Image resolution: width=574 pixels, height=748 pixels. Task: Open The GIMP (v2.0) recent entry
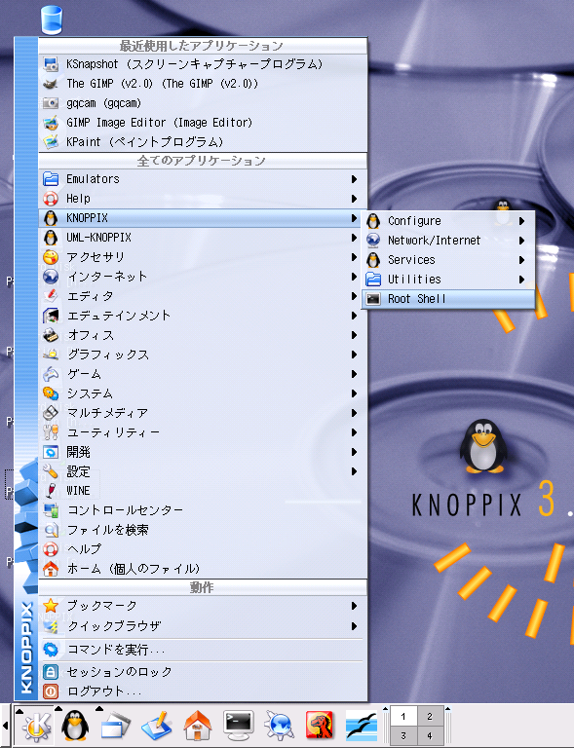click(203, 84)
